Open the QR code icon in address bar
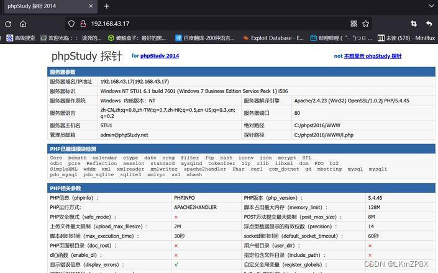This screenshot has width=438, height=273. [354, 24]
